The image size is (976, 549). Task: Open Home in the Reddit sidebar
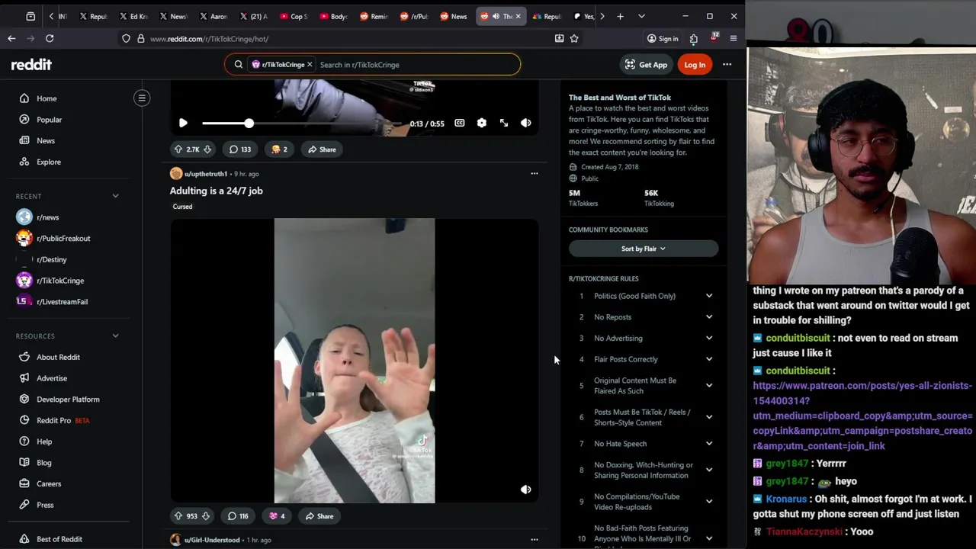[47, 98]
